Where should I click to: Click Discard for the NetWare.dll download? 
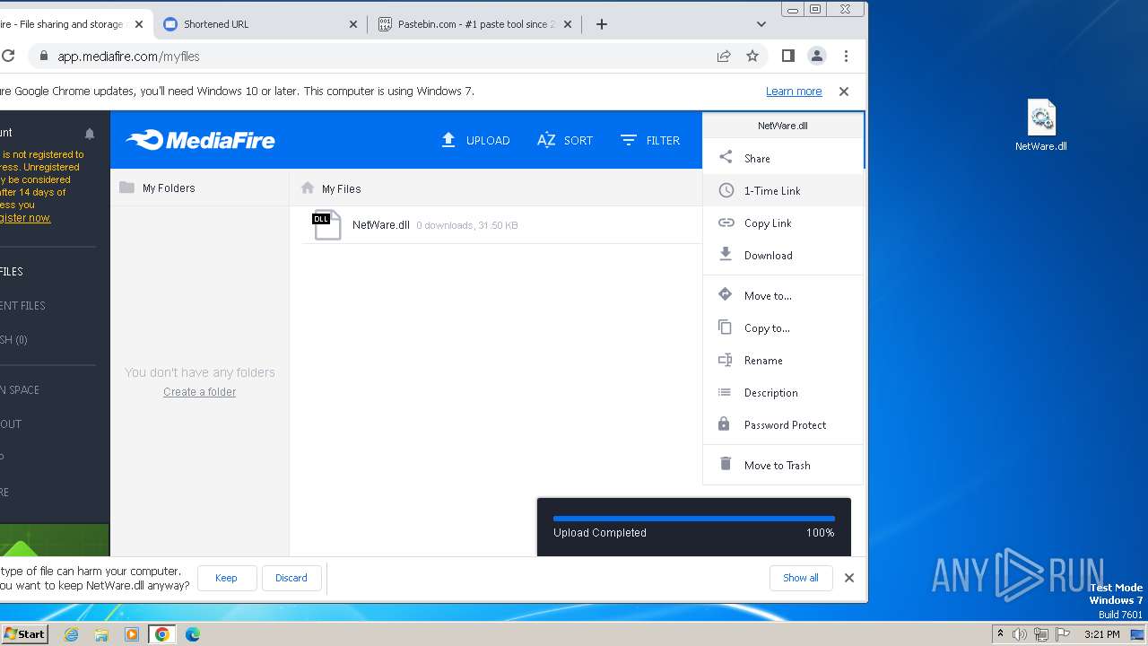click(291, 578)
